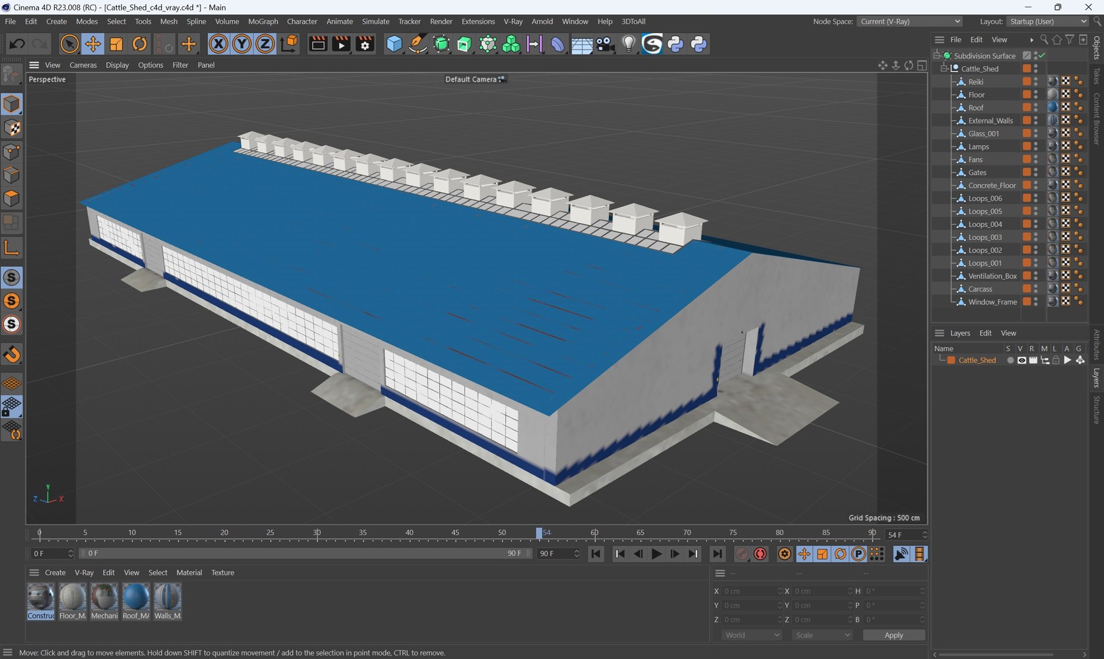This screenshot has height=659, width=1104.
Task: Go to start of animation
Action: [x=596, y=553]
